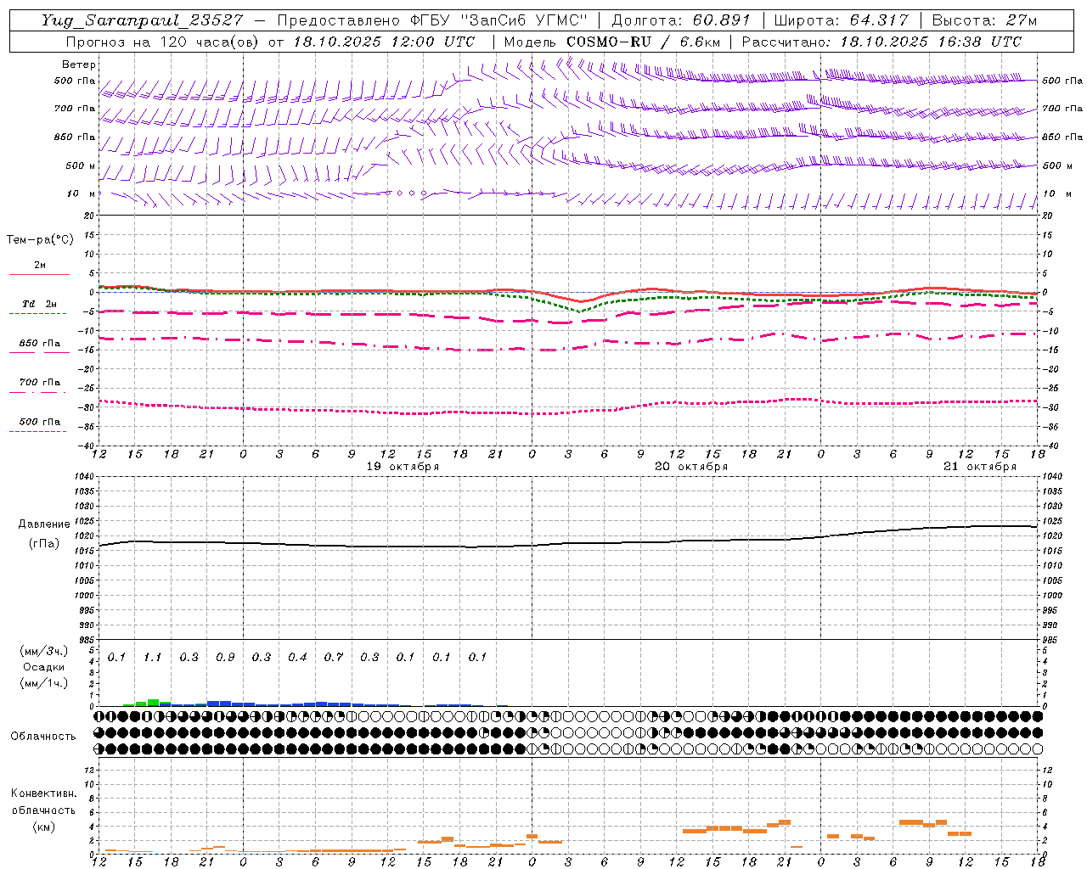Screen dimensions: 1087x869
Task: Click the 0.9 precipitation amount value
Action: 225,657
